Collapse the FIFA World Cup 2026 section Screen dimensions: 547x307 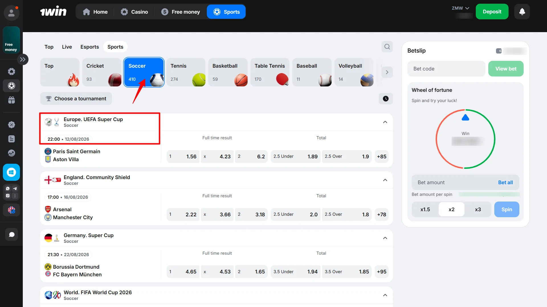385,295
